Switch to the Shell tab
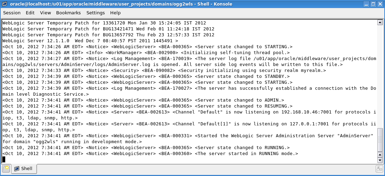385x176 pixels. [x=24, y=169]
